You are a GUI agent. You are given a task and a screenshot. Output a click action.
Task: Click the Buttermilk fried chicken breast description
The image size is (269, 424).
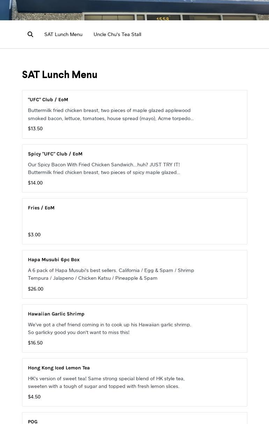[x=110, y=114]
